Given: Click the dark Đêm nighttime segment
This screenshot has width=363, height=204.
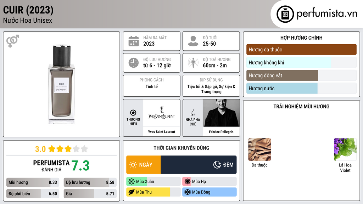Looking at the screenshot, I should [199, 165].
